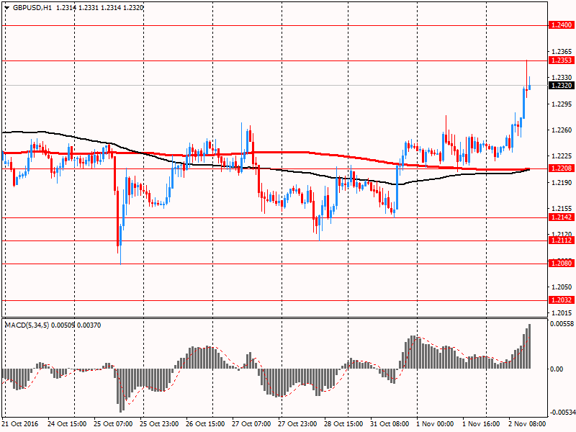Click the 25 Oct 23:00 time axis label

159,424
